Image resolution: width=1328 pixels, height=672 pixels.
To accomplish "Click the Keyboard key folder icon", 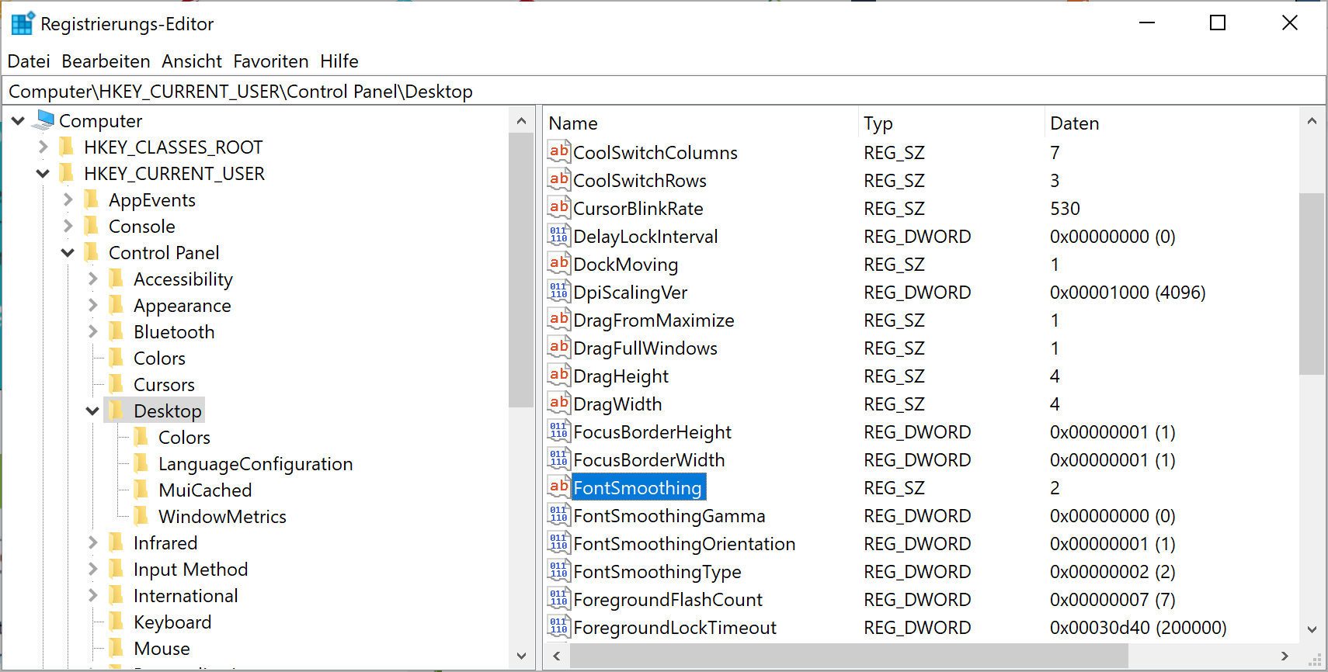I will coord(116,622).
